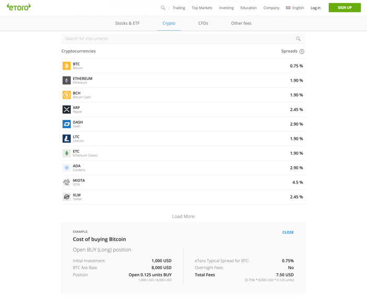Click the MIOTA row name
The image size is (367, 302).
[79, 180]
